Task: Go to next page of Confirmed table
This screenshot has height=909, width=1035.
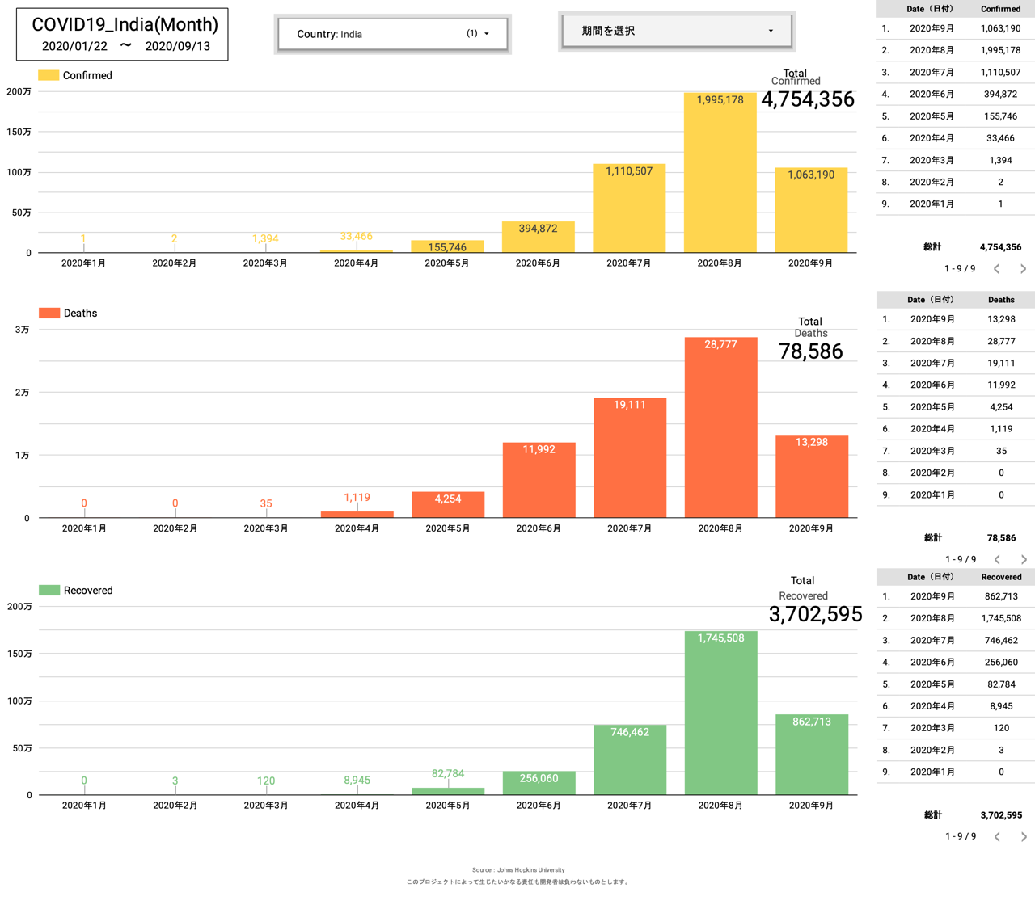Action: tap(1023, 269)
